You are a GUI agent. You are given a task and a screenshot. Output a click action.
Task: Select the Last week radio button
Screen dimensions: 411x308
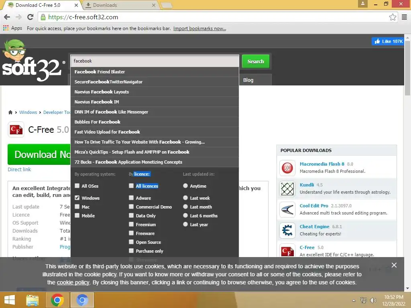pos(185,198)
